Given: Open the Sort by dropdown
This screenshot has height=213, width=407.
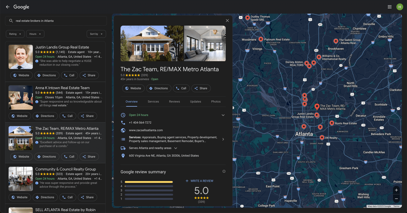Looking at the screenshot, I should (x=96, y=34).
